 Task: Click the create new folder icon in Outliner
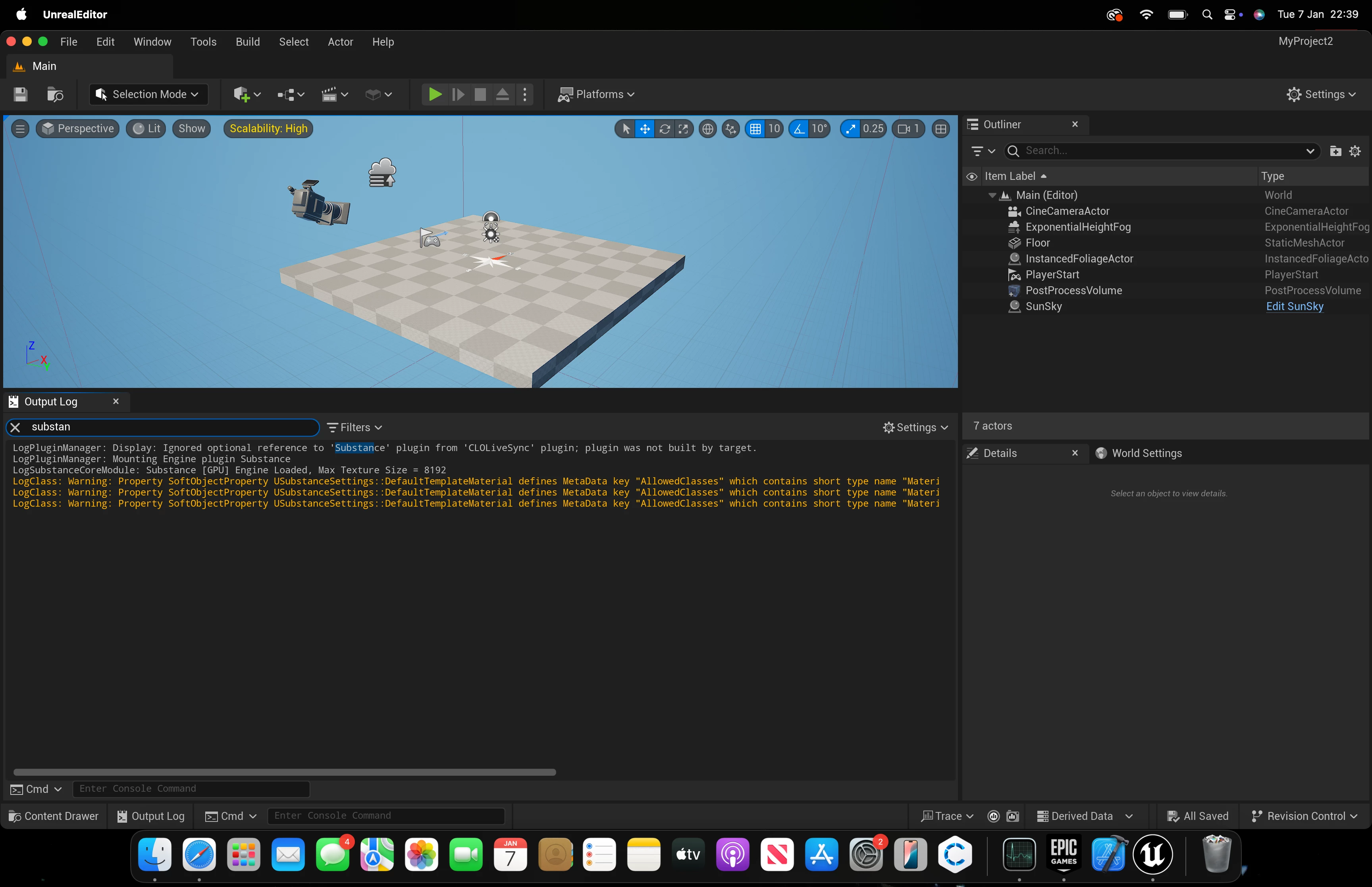(1335, 151)
